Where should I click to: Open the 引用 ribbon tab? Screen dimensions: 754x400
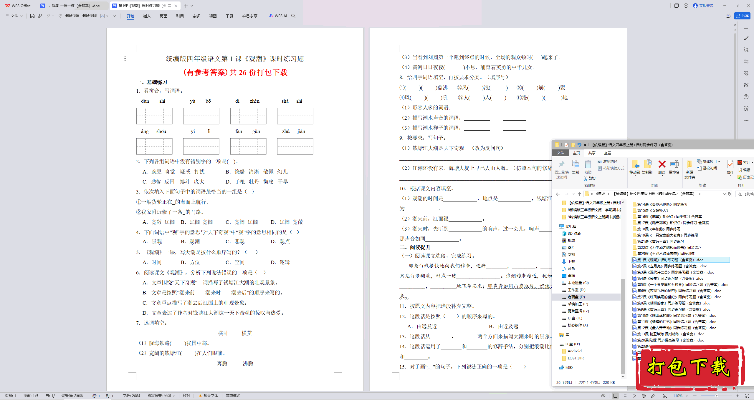(x=180, y=16)
